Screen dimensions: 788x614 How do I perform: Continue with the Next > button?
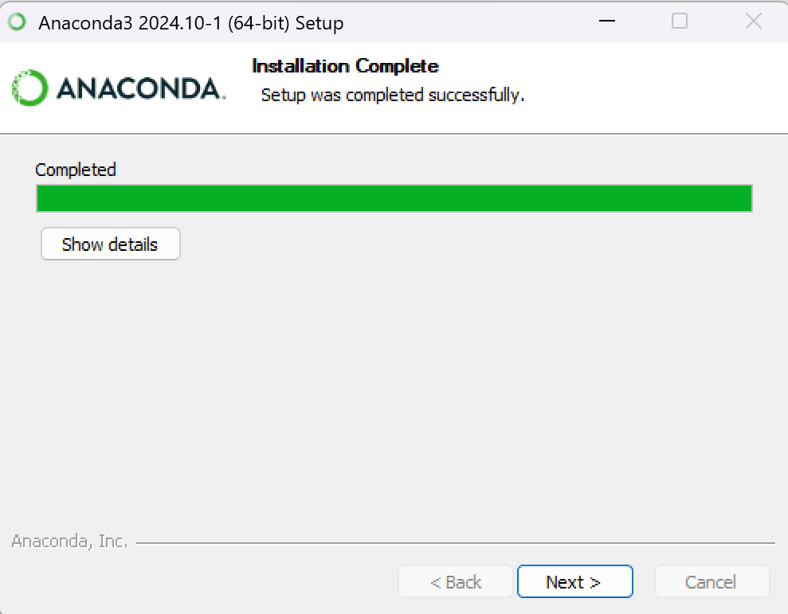pyautogui.click(x=575, y=581)
